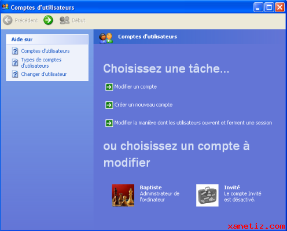Click the Aide sur panel header
Screen dimensions: 287x231
(x=47, y=39)
